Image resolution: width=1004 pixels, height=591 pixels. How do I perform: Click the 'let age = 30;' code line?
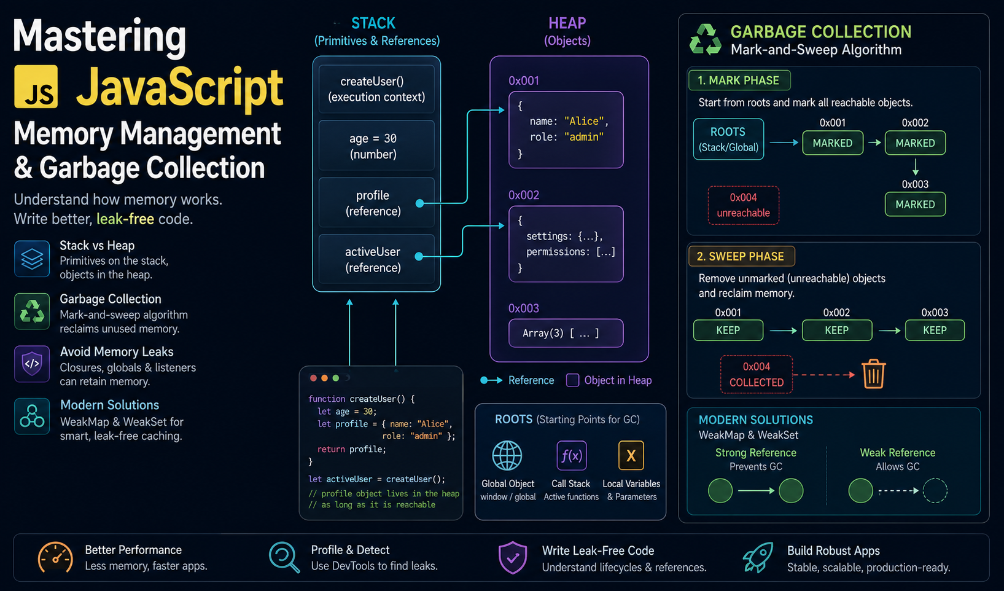(347, 412)
